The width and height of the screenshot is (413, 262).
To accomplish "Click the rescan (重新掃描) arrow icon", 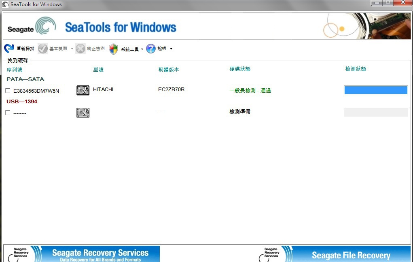I will point(9,49).
